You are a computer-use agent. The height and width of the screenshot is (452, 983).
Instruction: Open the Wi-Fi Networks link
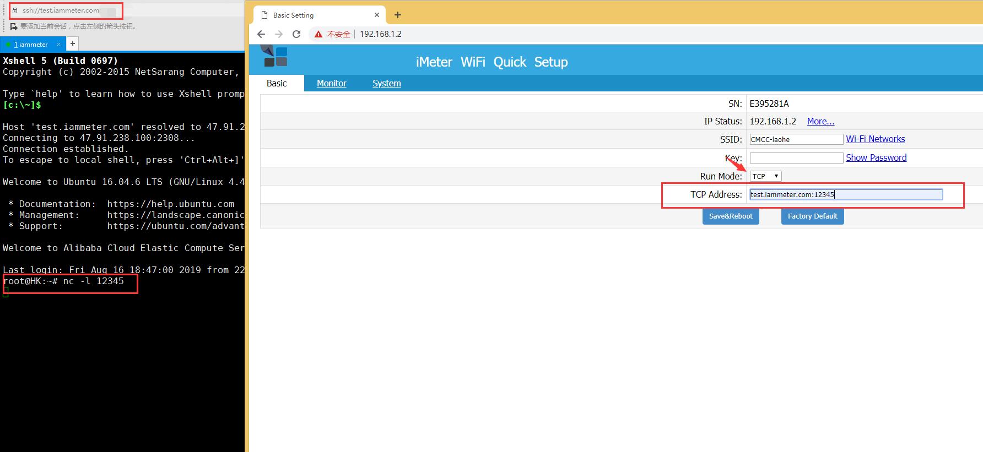click(875, 139)
